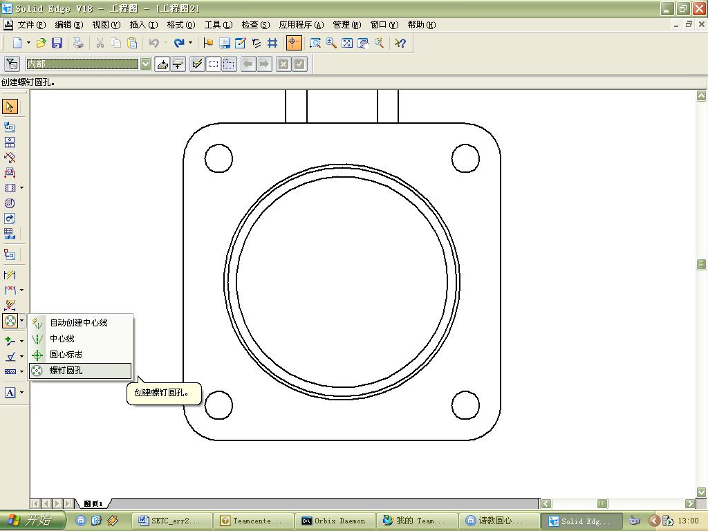The image size is (708, 531).
Task: Toggle the pencil checkmark option button
Action: [x=197, y=64]
